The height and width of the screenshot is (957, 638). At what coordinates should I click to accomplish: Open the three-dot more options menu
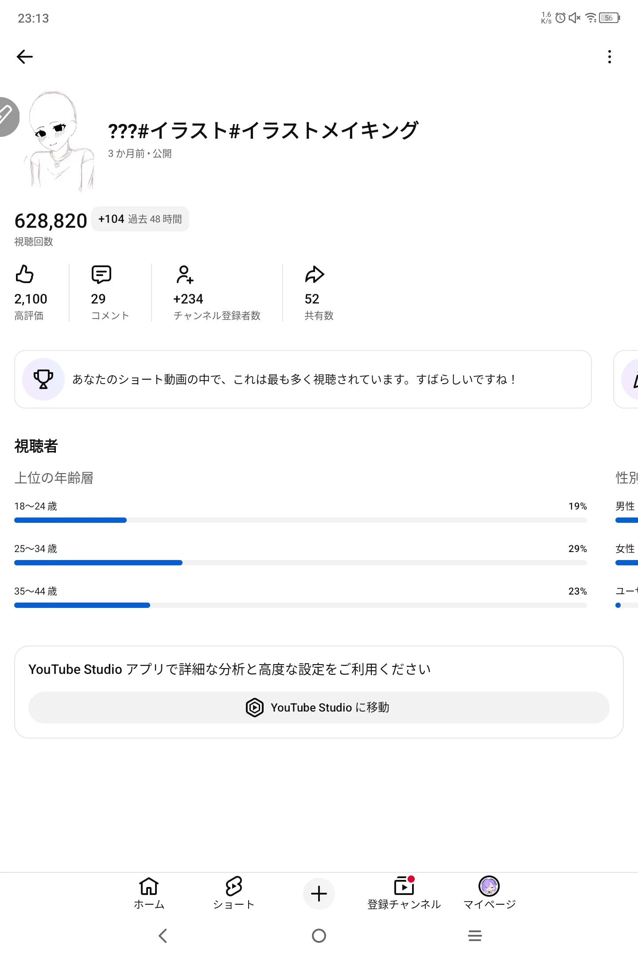coord(610,57)
